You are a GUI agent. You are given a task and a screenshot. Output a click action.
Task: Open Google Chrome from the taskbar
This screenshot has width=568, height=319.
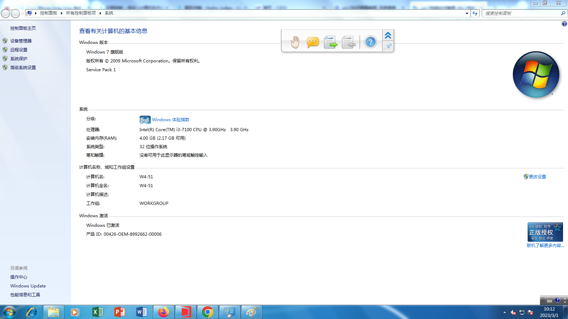[x=208, y=312]
